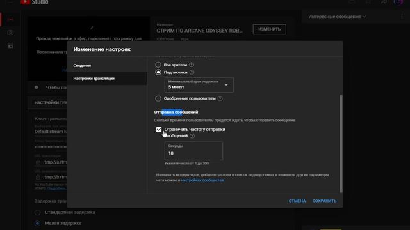
Task: Open the Manage calendar icon in sidebar
Action: pyautogui.click(x=10, y=46)
